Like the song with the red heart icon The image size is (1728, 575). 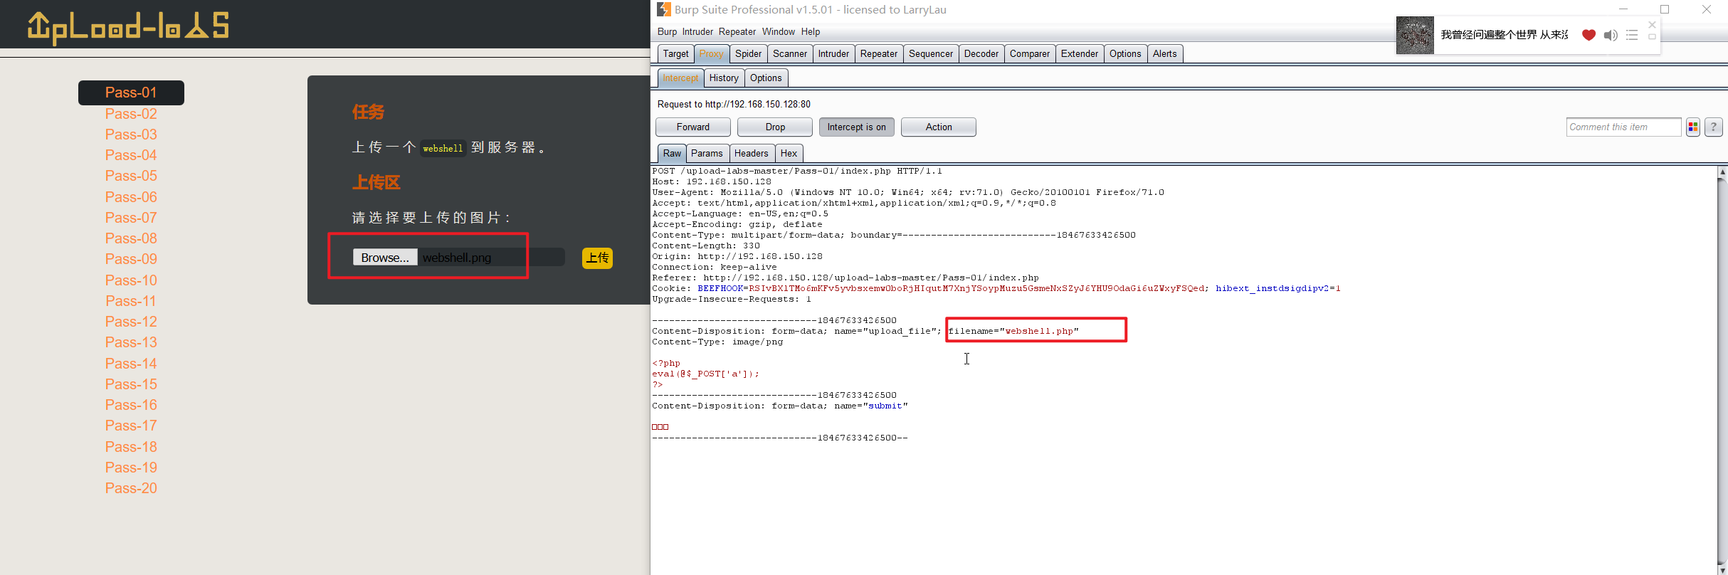[x=1589, y=35]
